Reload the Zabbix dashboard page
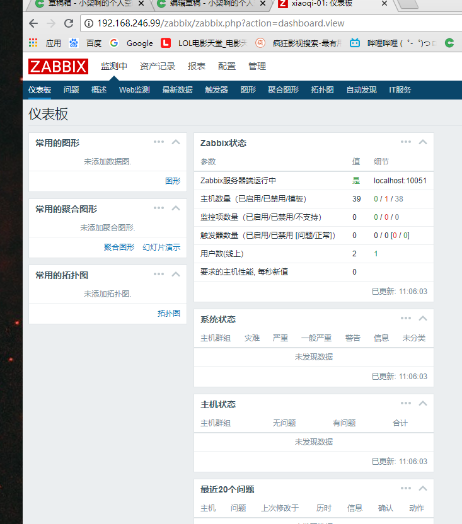Screen dimensions: 462x524 click(x=69, y=23)
